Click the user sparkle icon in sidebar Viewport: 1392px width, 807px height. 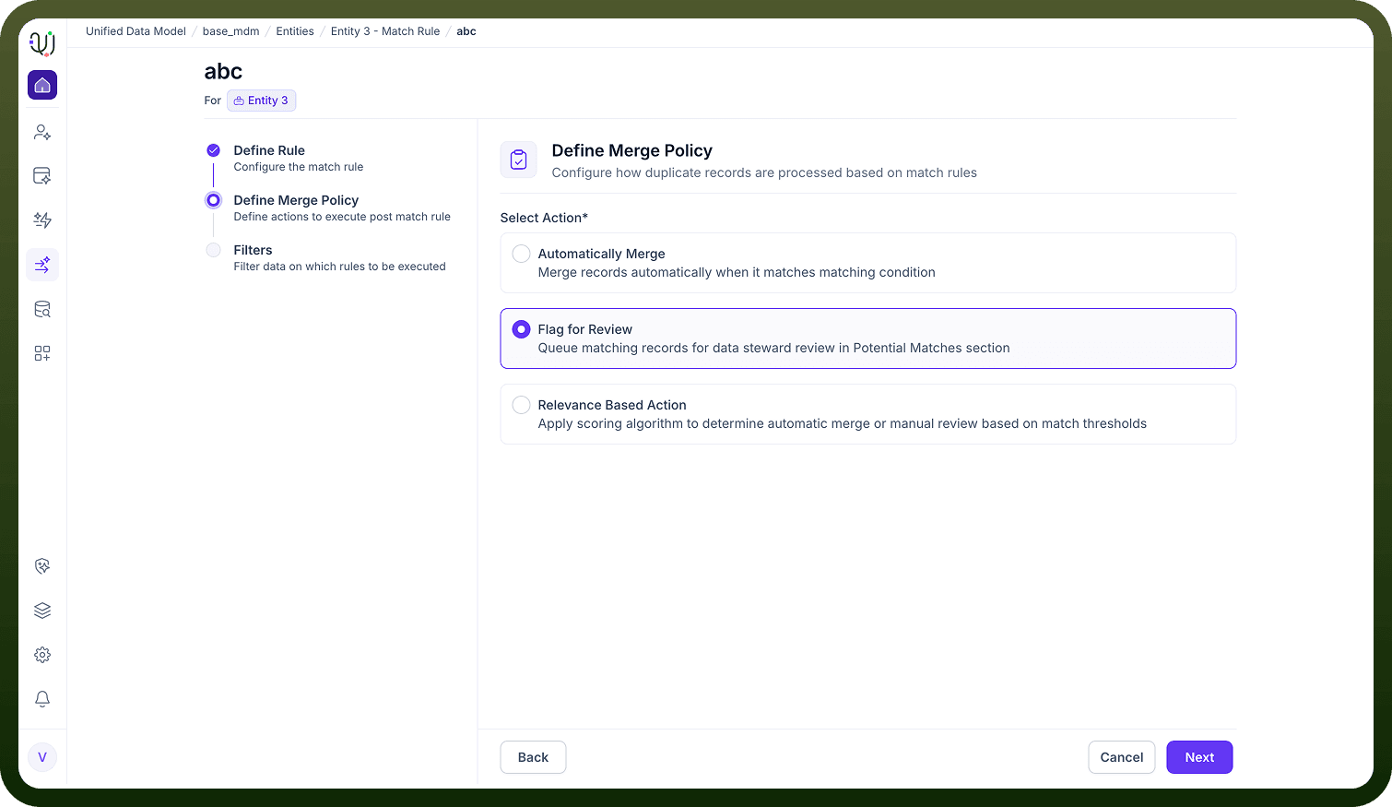(42, 132)
